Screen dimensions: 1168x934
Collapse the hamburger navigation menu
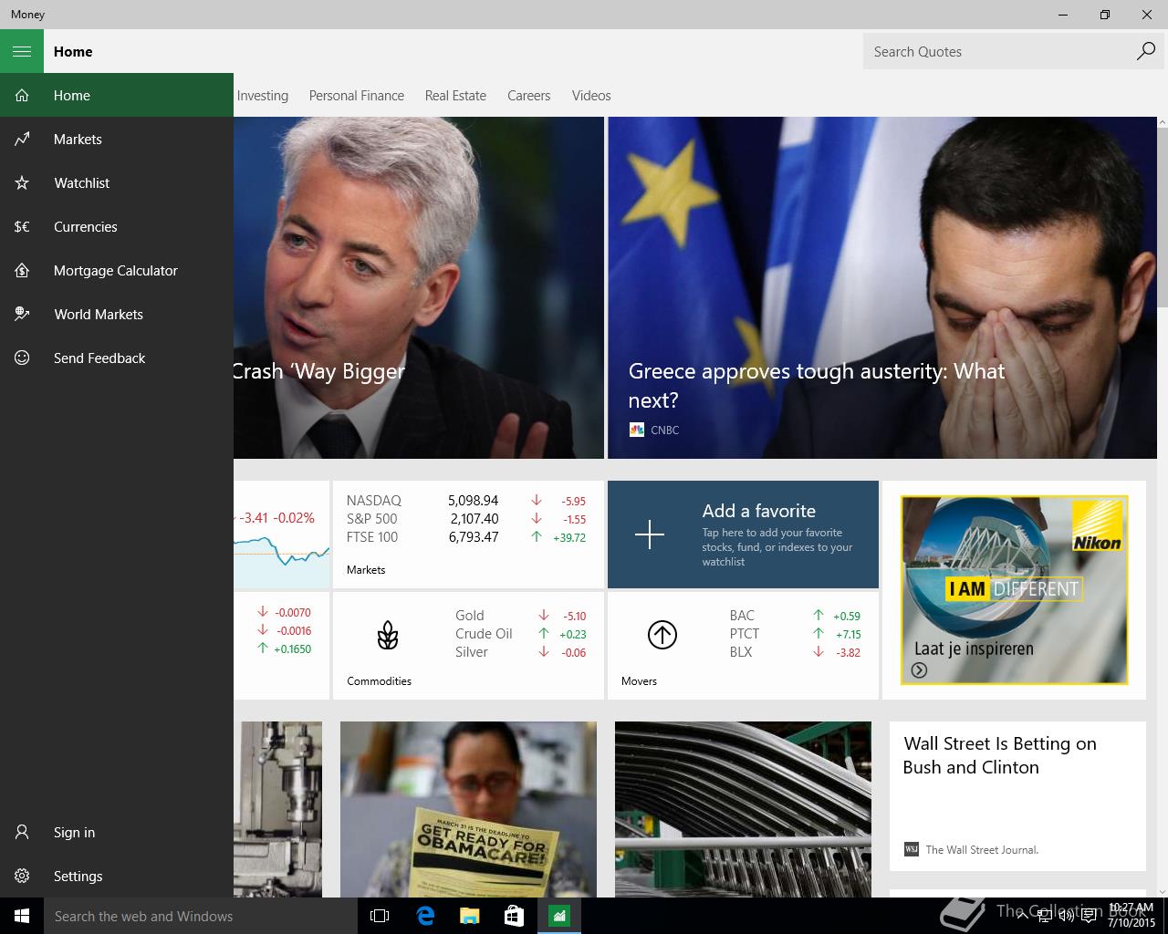click(x=22, y=51)
